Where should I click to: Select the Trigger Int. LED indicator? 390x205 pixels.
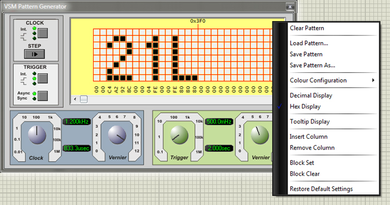tap(35, 74)
